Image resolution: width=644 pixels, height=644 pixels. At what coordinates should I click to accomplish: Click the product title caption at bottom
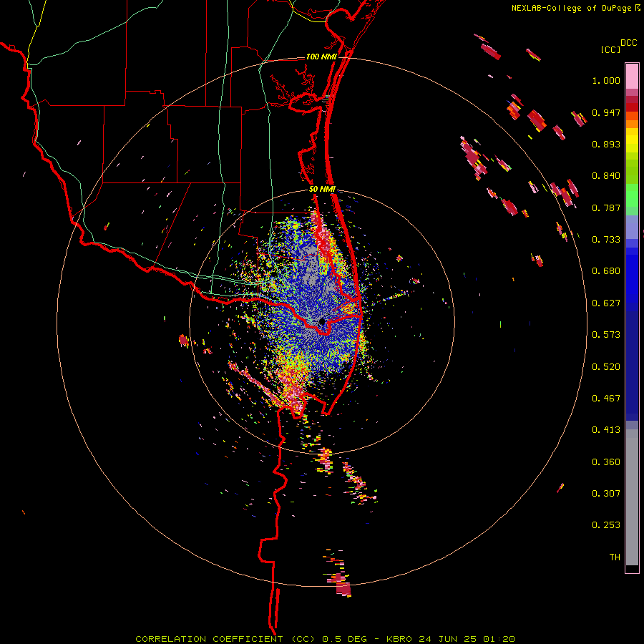pos(325,639)
